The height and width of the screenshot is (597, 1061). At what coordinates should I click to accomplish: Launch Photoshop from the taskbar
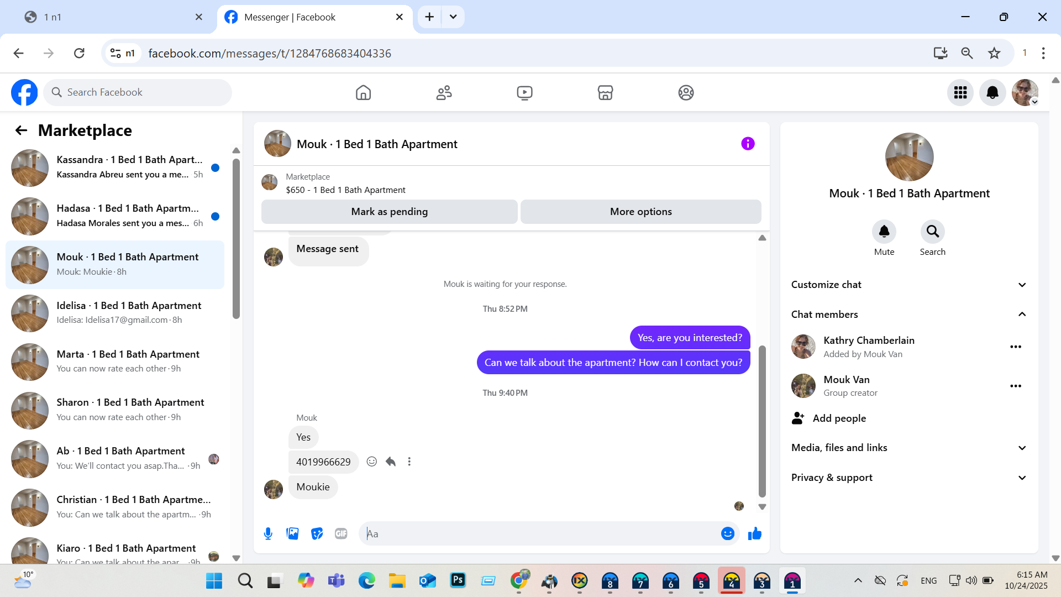coord(458,580)
